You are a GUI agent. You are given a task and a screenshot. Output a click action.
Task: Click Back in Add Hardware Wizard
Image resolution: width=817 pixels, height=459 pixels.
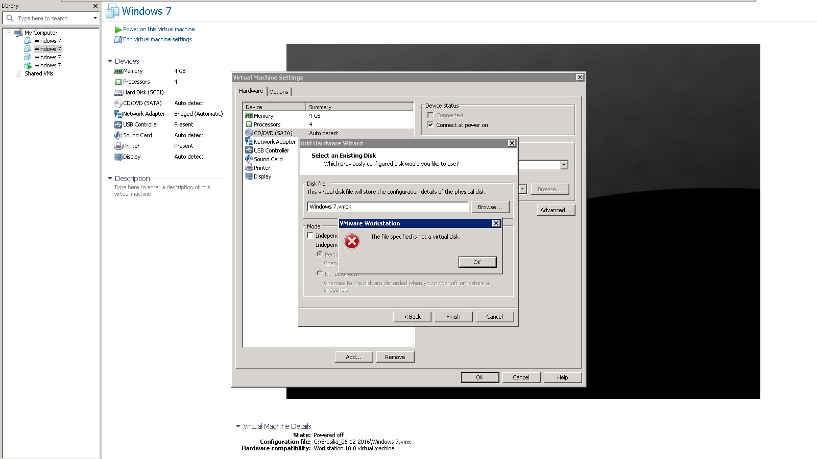(412, 317)
